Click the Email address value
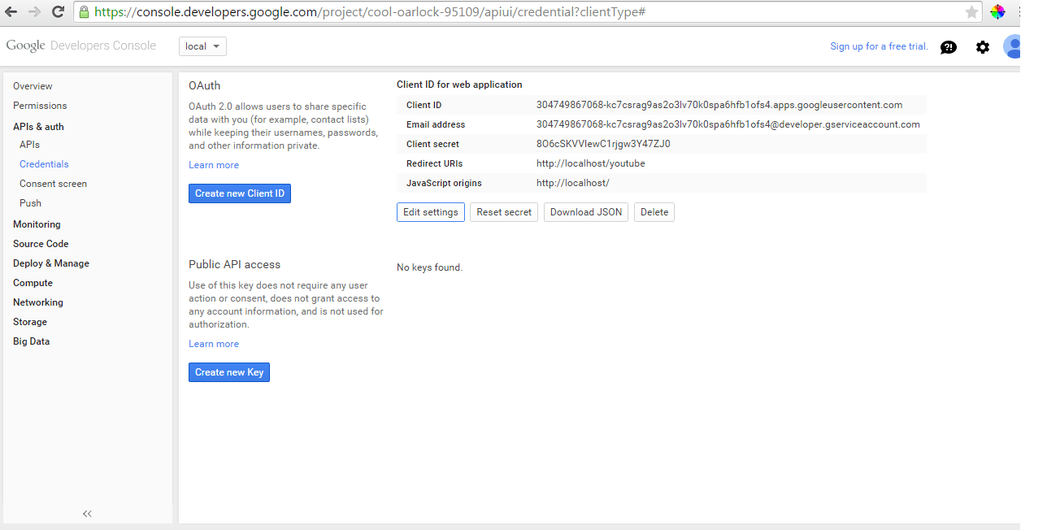Screen dimensions: 1047x530 pos(728,124)
